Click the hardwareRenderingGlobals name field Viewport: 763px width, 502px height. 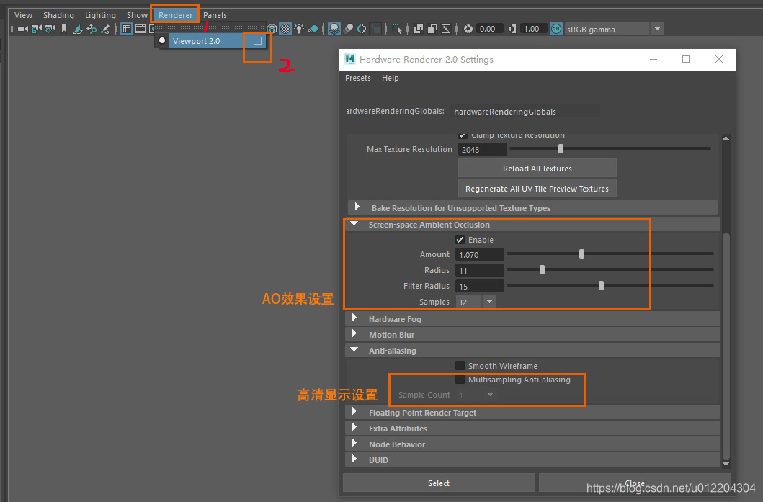[x=525, y=112]
